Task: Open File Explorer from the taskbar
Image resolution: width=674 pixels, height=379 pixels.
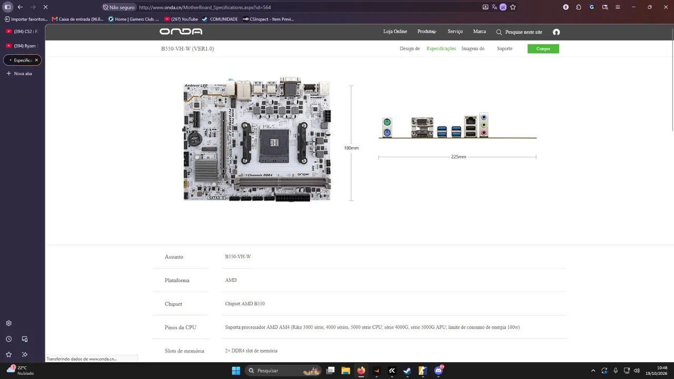Action: pos(346,371)
